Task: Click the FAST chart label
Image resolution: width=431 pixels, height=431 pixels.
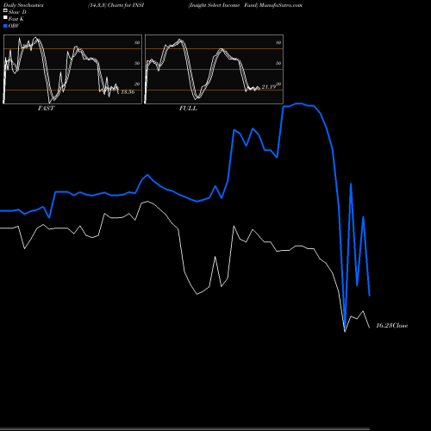Action: point(46,109)
